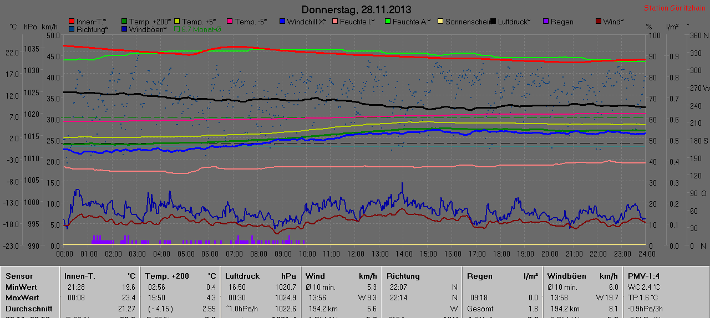Viewport: 710px width, 318px height.
Task: Select the Regen legend label
Action: tap(562, 22)
